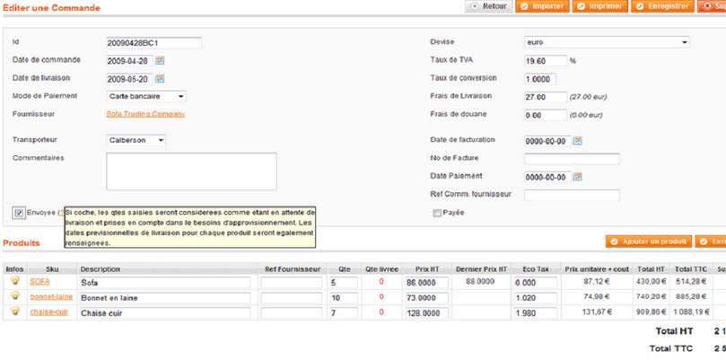The image size is (726, 360).
Task: Open the chaise-cuir SKU link
Action: (48, 312)
